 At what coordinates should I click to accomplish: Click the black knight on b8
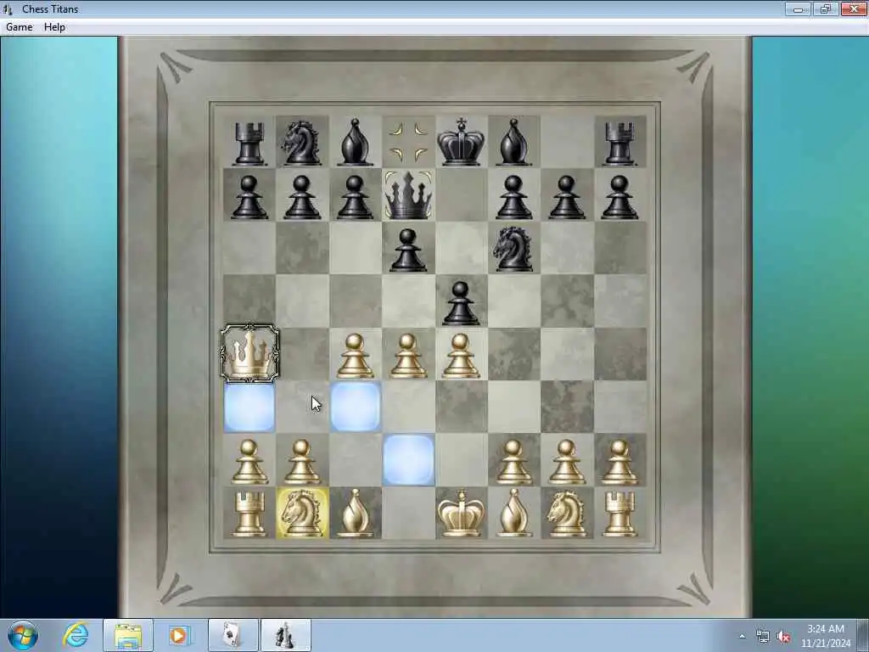point(301,143)
